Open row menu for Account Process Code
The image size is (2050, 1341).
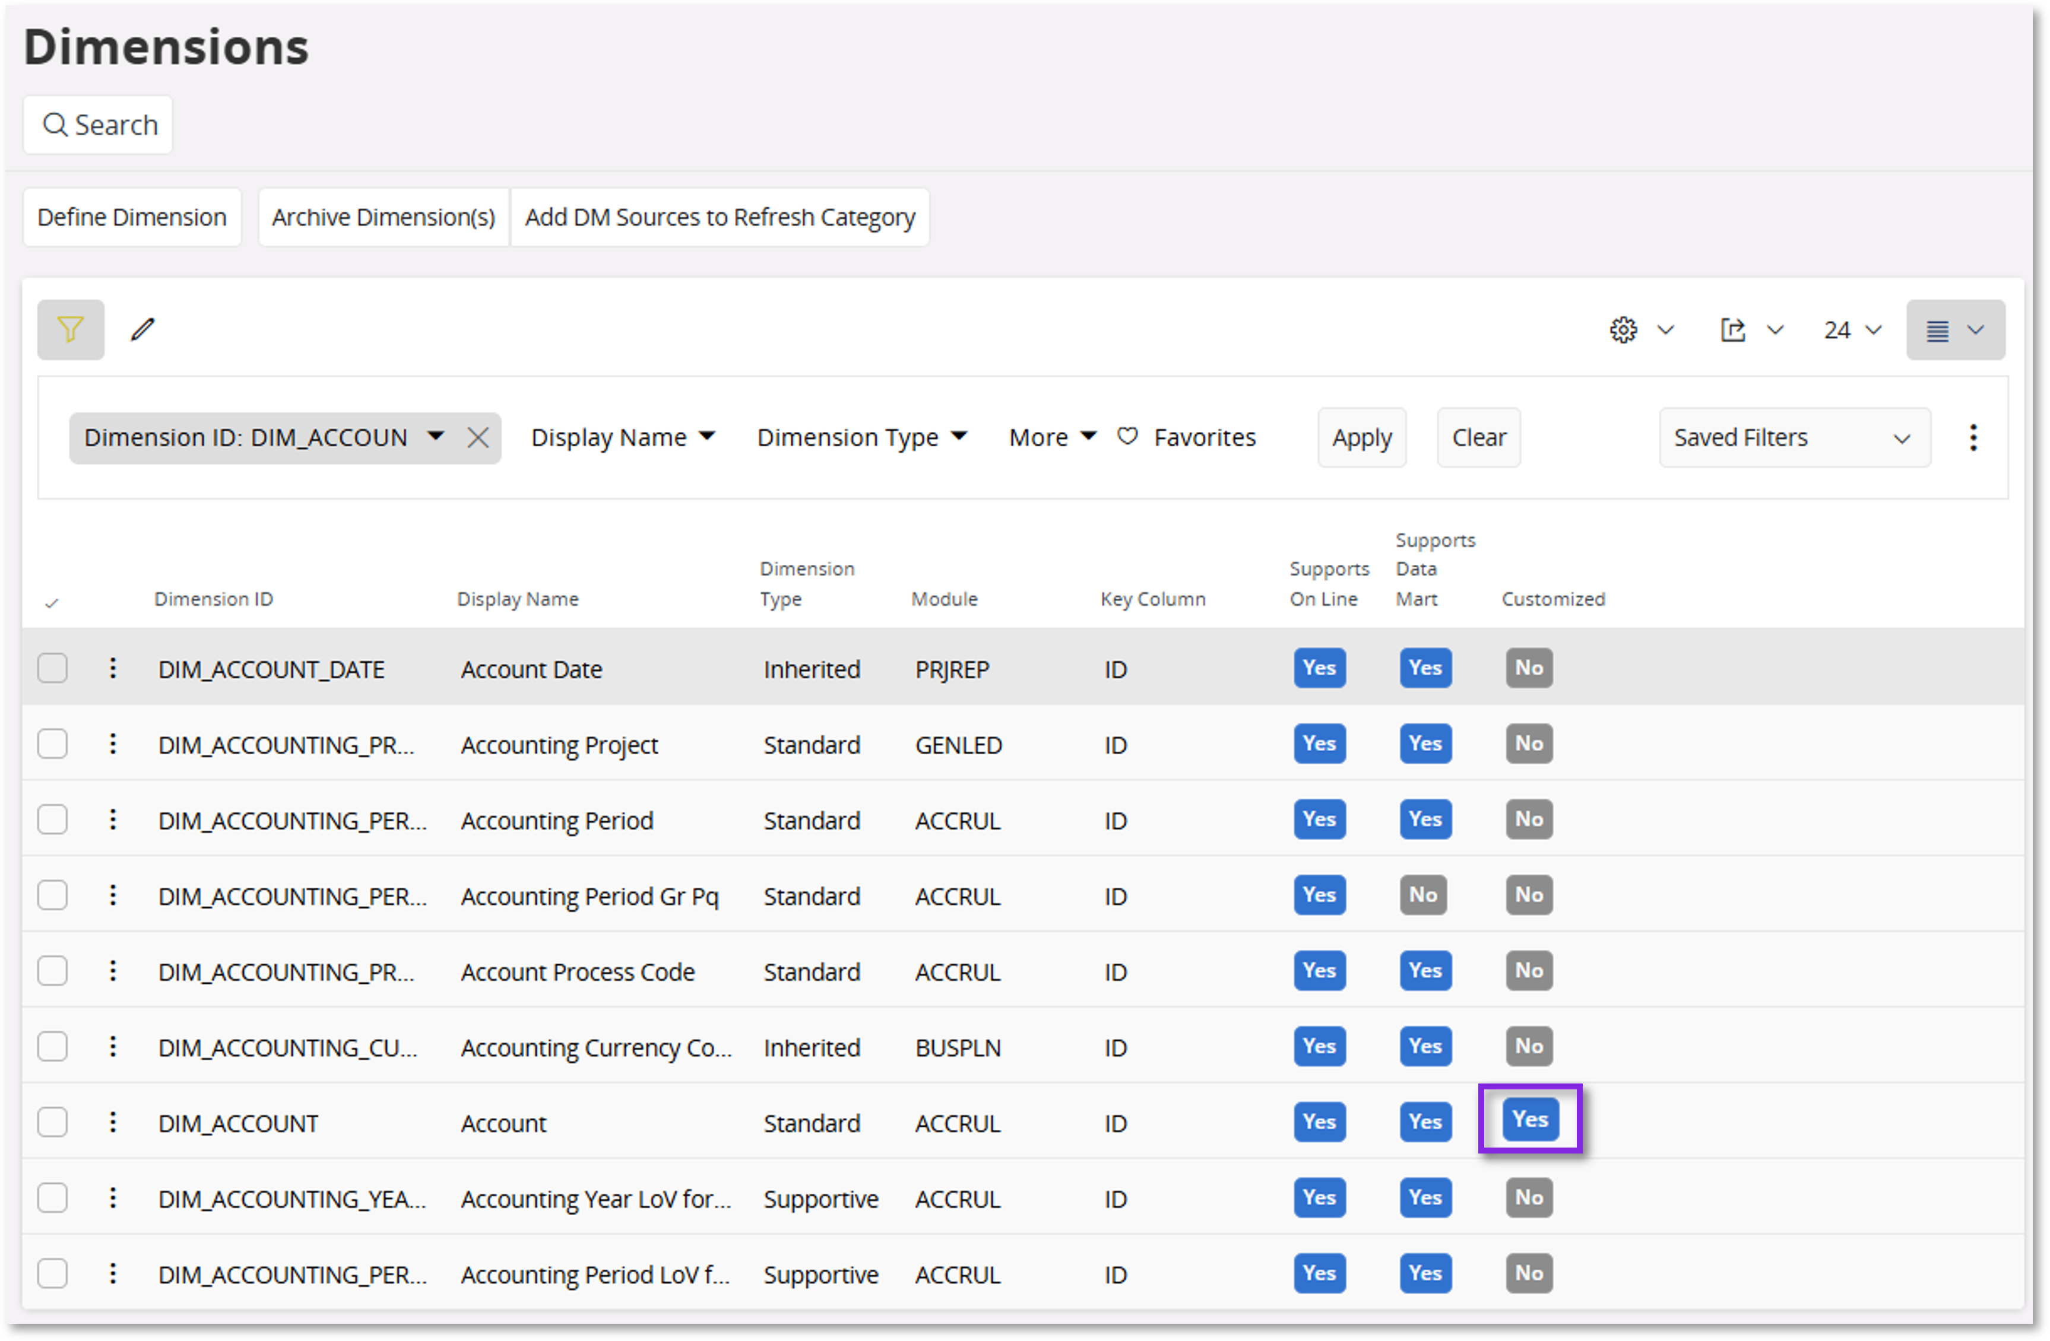coord(113,972)
